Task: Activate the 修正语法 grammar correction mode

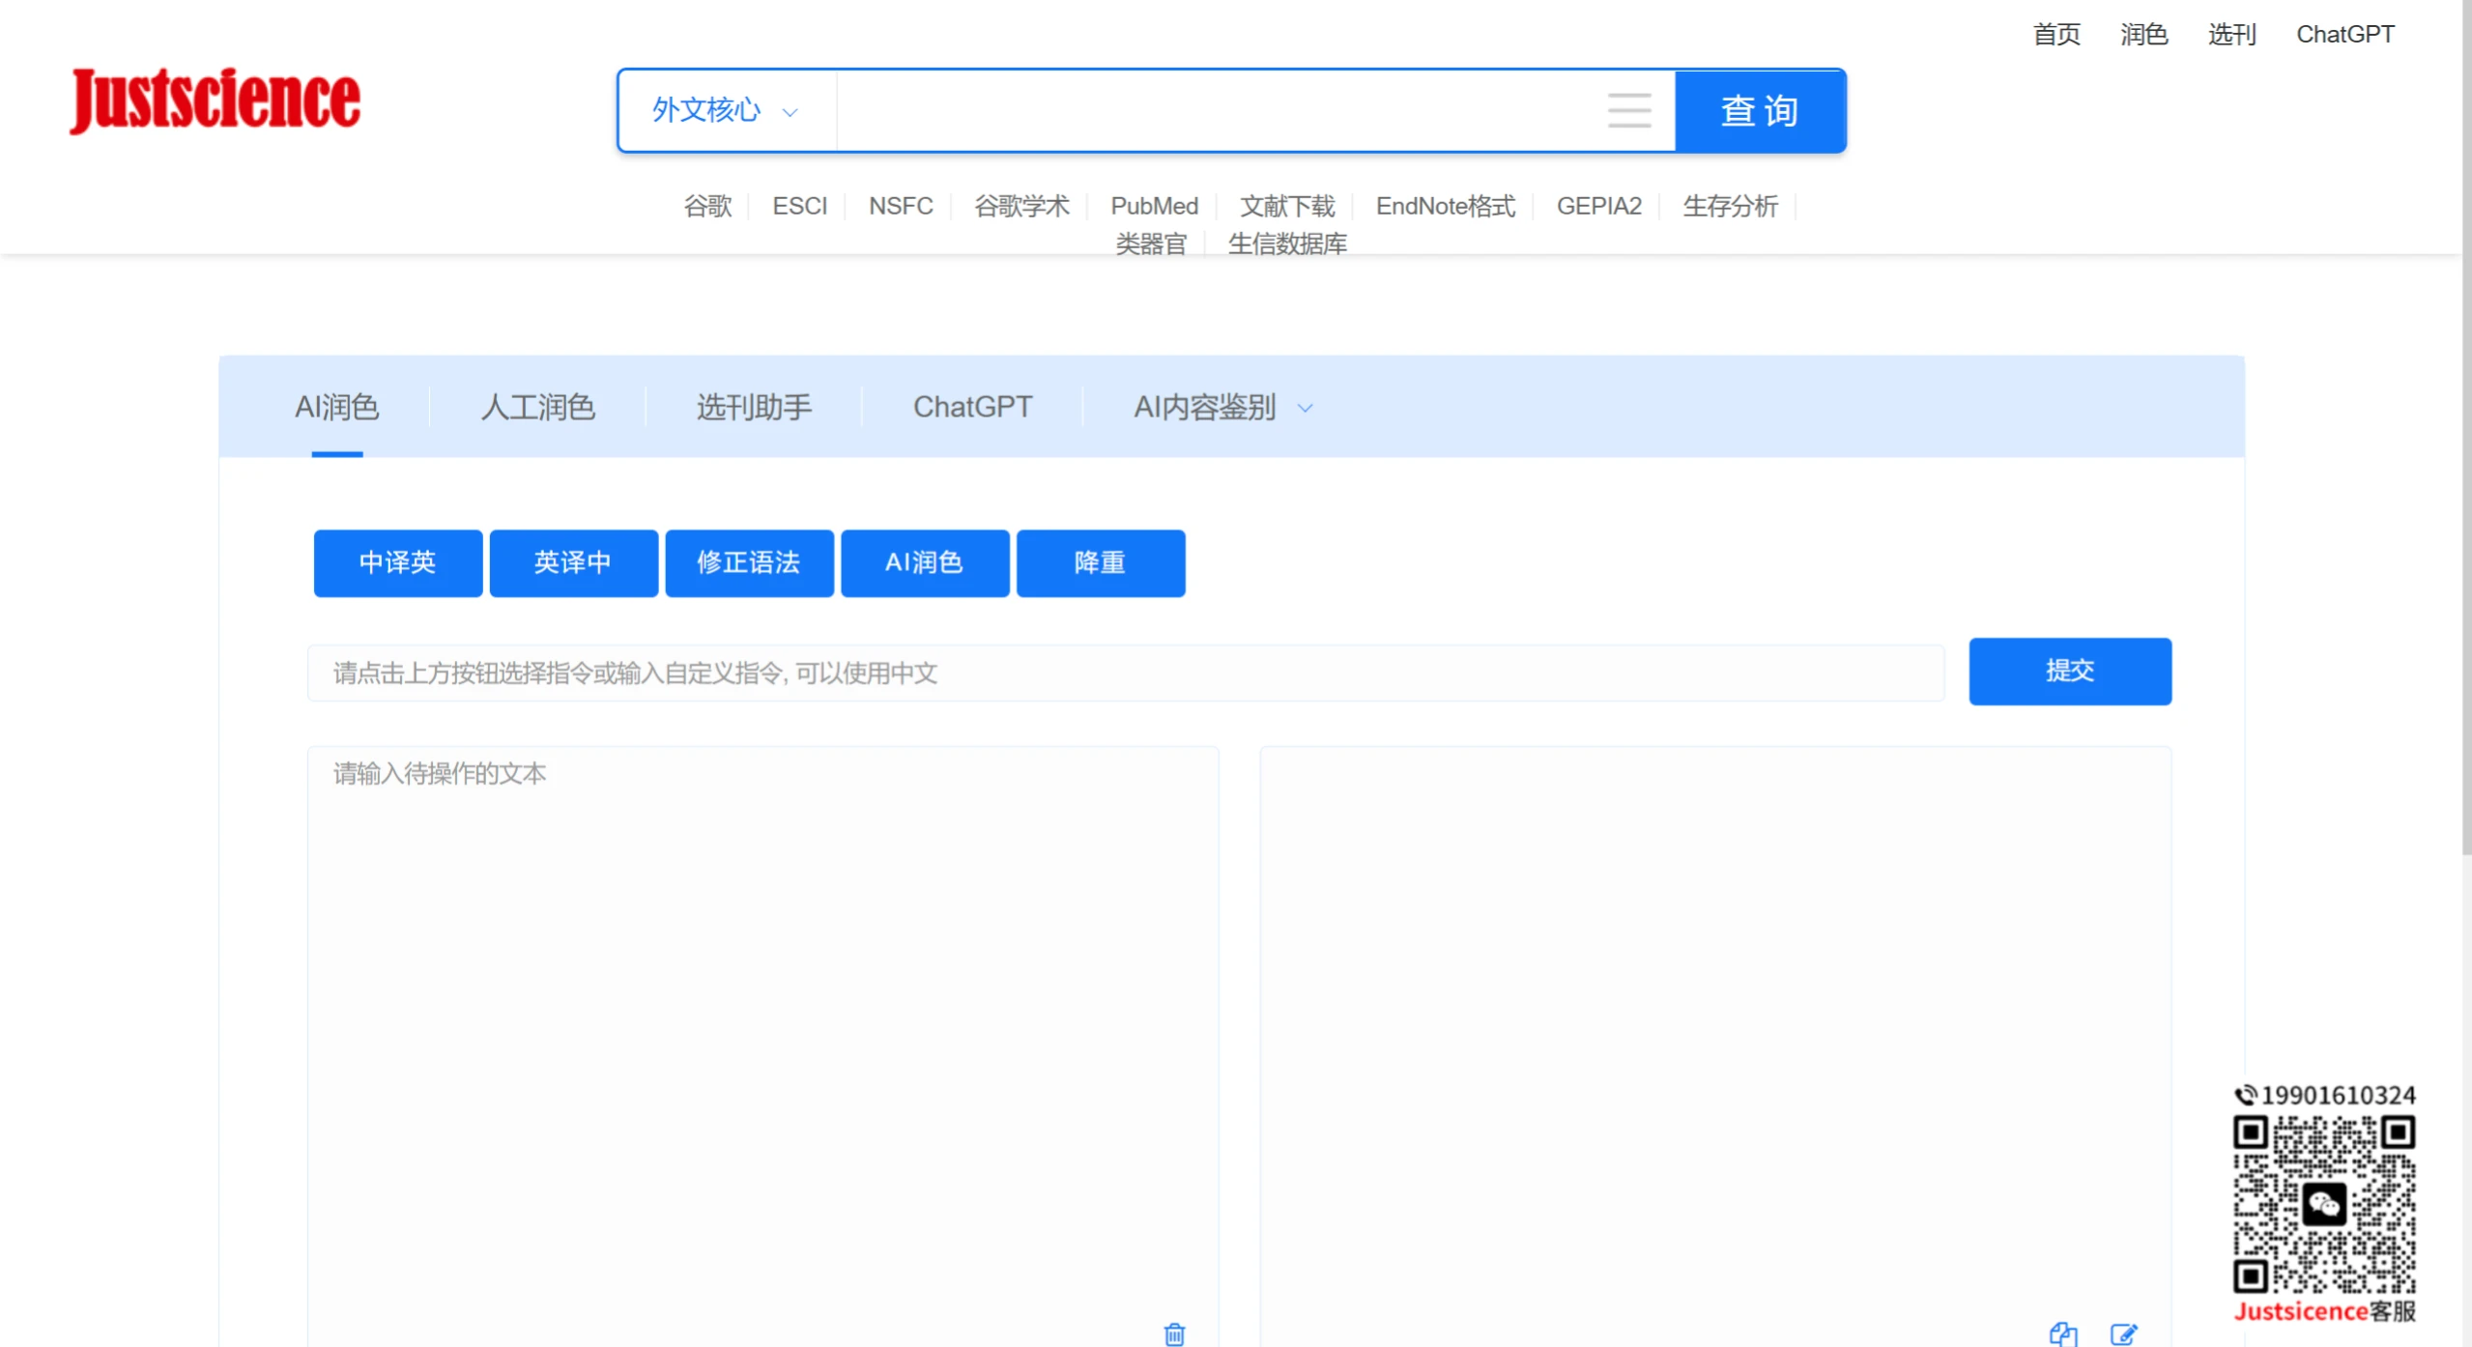Action: point(749,563)
